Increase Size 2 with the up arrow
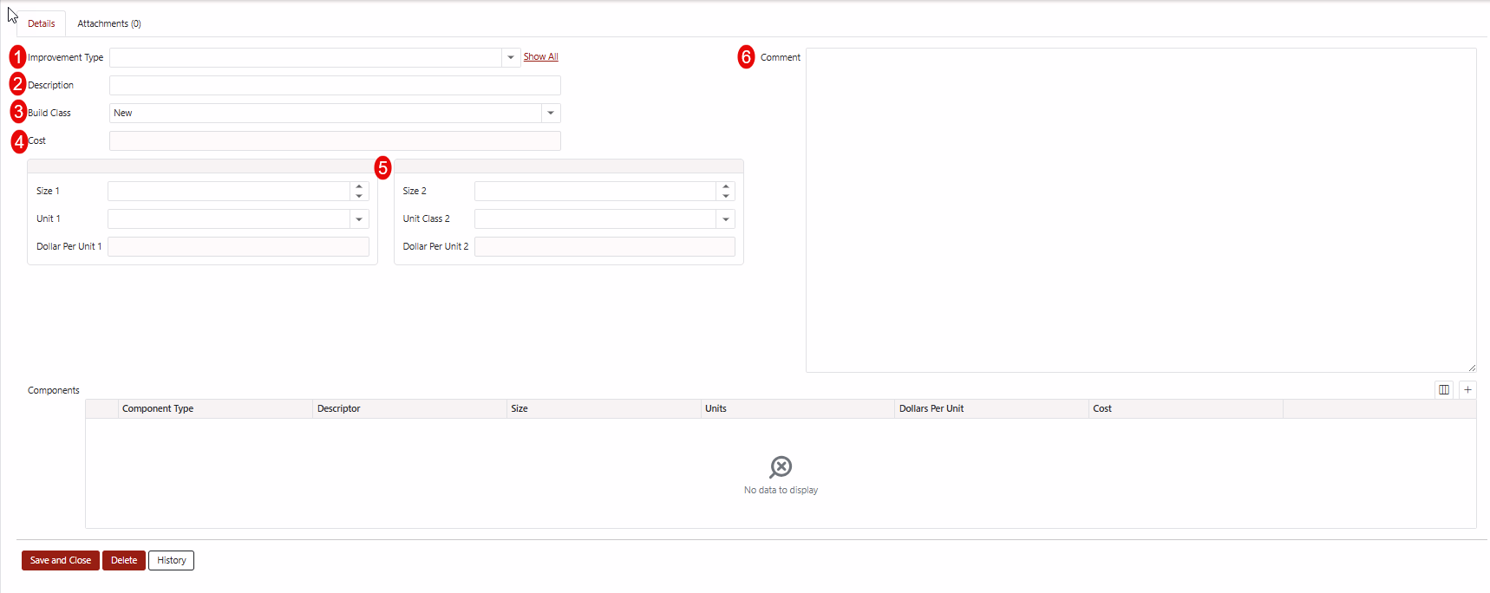This screenshot has height=593, width=1490. pos(726,186)
